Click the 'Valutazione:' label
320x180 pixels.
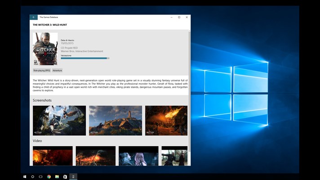coord(66,55)
